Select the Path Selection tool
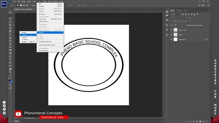Viewport: 219px width, 123px height. 10,63
